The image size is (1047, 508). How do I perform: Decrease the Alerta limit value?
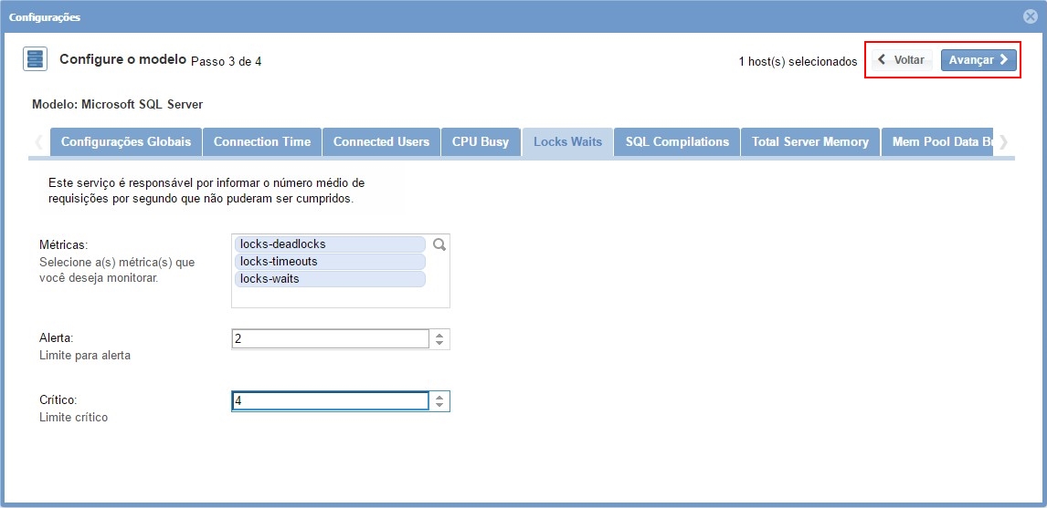tap(439, 344)
